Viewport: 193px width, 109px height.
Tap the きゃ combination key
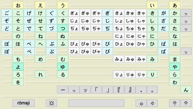pyautogui.click(x=141, y=13)
